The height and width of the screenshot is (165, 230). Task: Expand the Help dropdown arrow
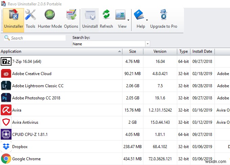pos(147,20)
